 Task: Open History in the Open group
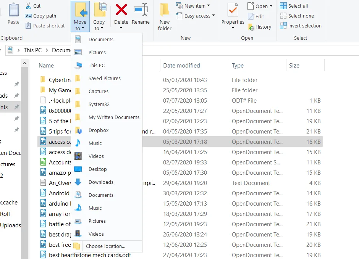(260, 27)
